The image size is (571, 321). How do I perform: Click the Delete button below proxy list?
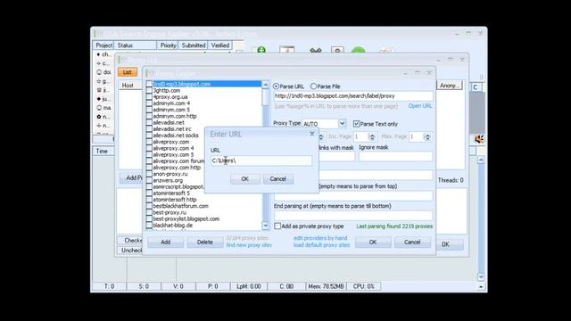(204, 242)
